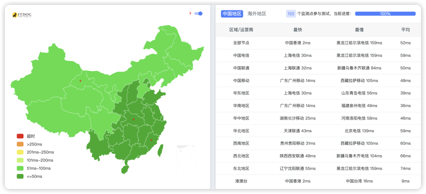The height and width of the screenshot is (194, 426).
Task: Select the 港澳台 row label
Action: point(241,181)
